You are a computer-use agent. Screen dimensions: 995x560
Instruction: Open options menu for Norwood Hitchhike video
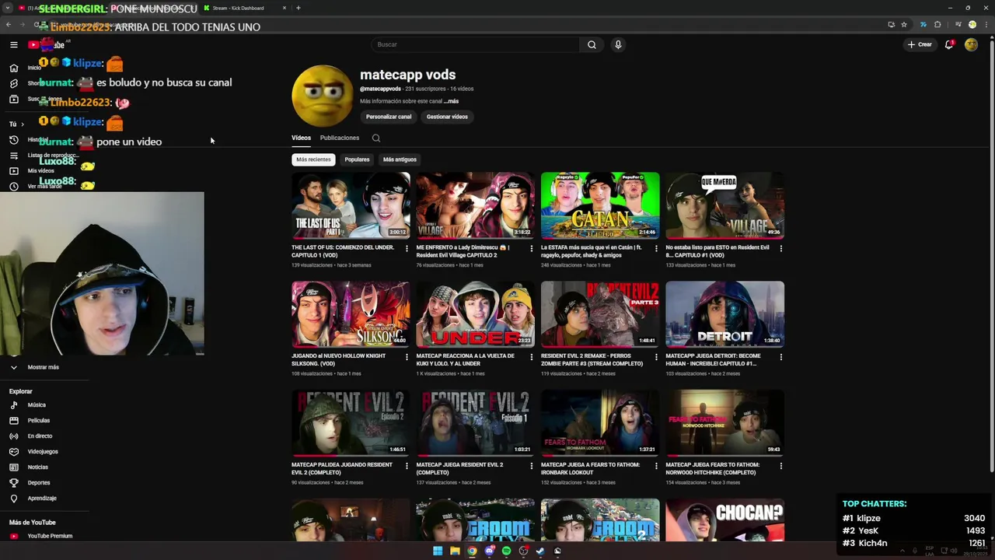[x=780, y=466]
